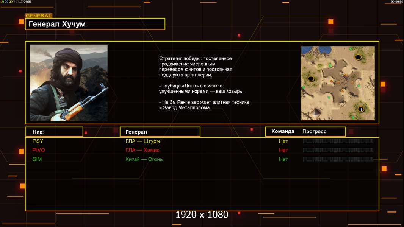The image size is (404, 227).
Task: Click the GENERAL label tag
Action: pyautogui.click(x=39, y=16)
